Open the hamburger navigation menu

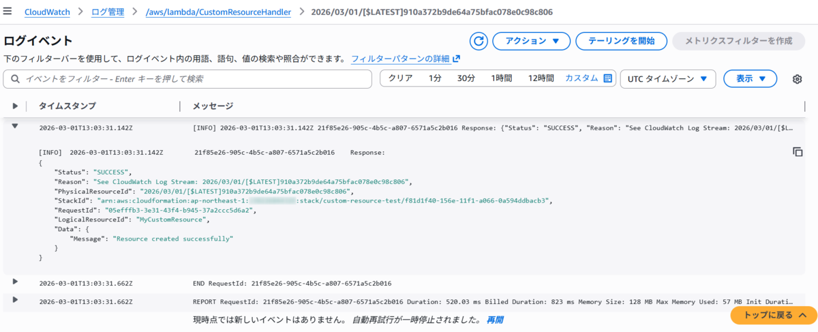(x=8, y=12)
